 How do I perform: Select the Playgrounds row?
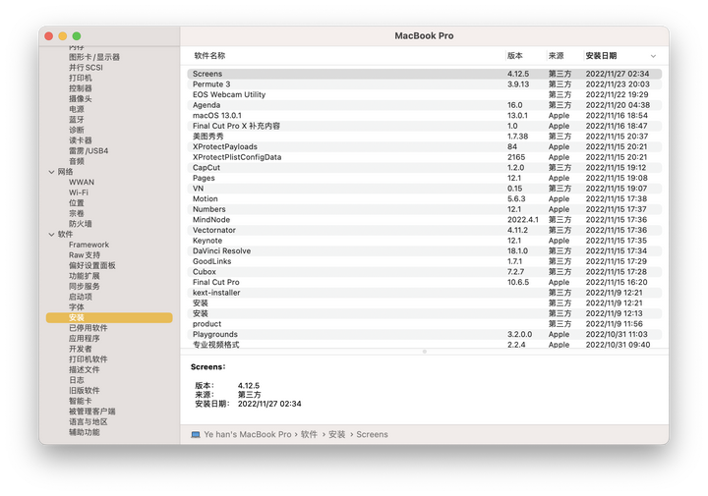tap(425, 335)
